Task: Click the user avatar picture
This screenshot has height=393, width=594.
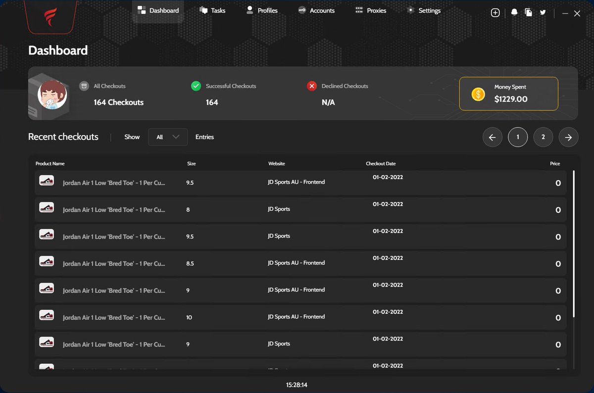Action: (x=52, y=95)
